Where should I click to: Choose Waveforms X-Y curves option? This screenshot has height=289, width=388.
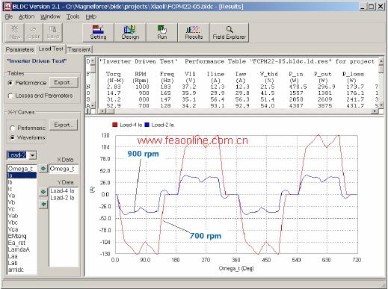[x=12, y=137]
